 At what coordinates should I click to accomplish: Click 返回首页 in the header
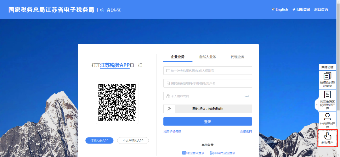click(321, 9)
